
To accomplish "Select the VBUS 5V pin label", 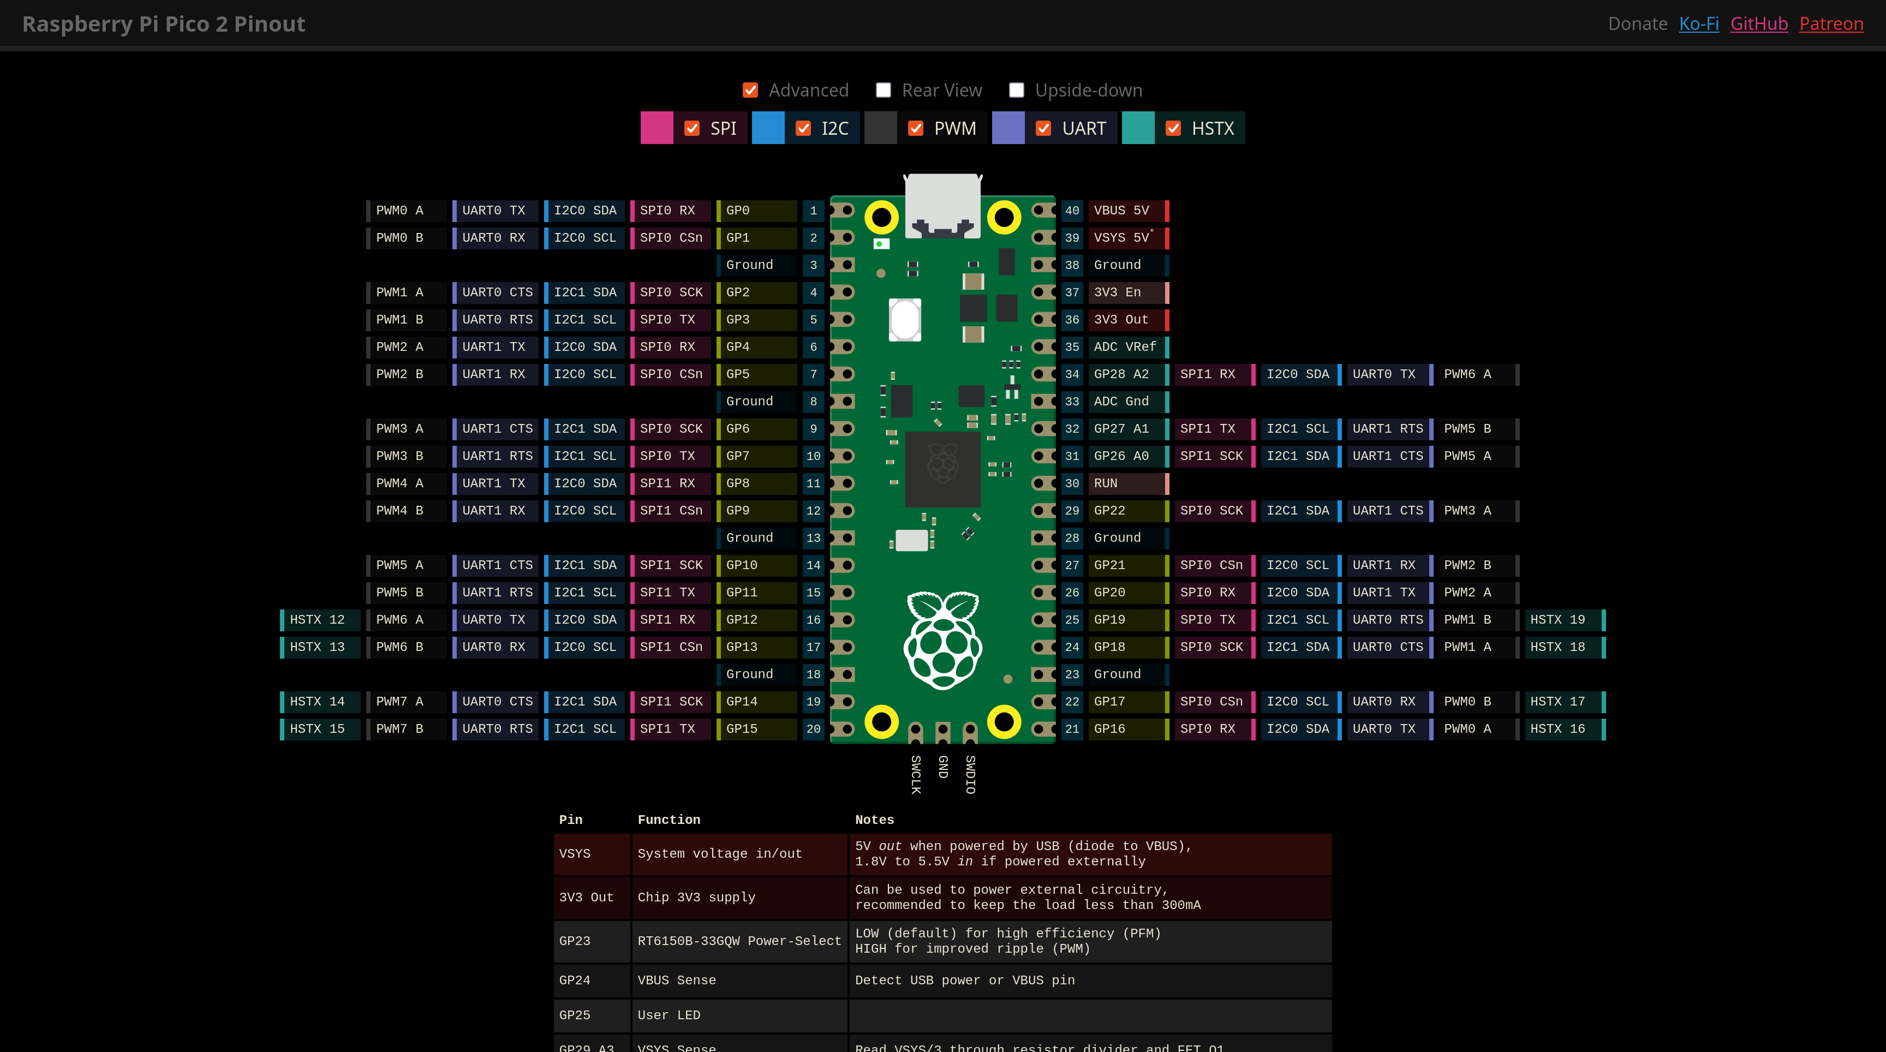I will click(1128, 210).
